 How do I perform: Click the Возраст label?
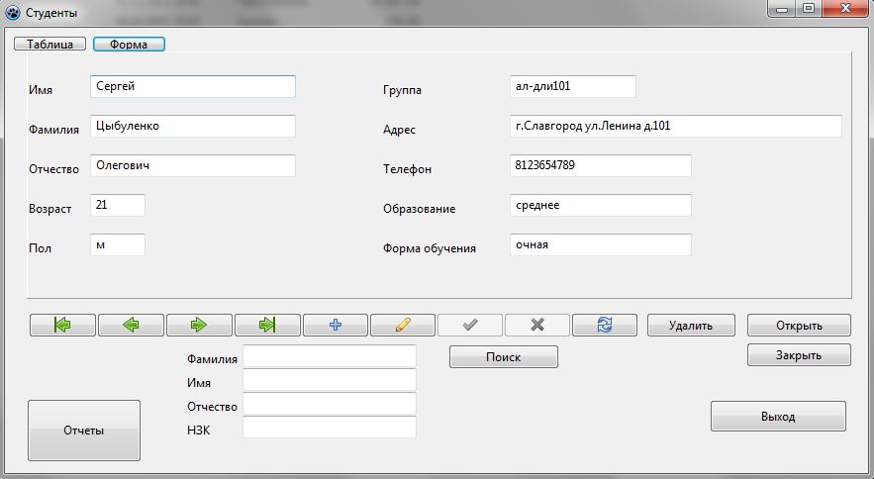tap(50, 209)
